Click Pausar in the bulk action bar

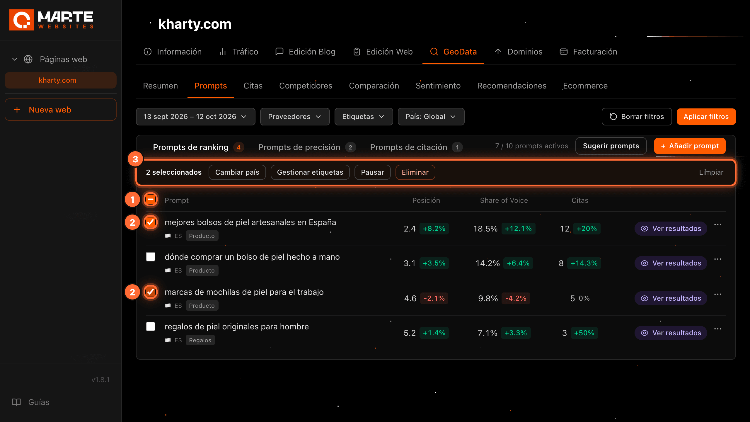(x=372, y=172)
